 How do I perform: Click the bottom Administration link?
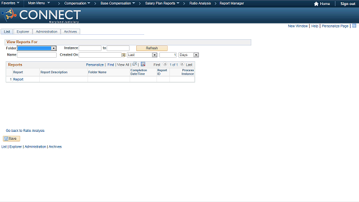pyautogui.click(x=35, y=146)
